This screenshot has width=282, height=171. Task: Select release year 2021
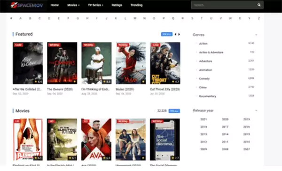(204, 119)
